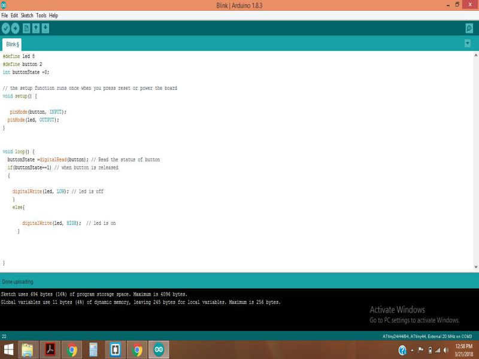Click the Verify sketch checkmark icon
Viewport: 479px width, 359px height.
[x=6, y=28]
